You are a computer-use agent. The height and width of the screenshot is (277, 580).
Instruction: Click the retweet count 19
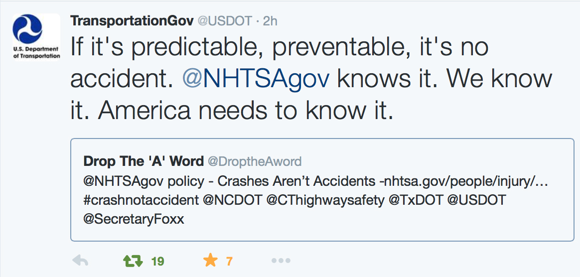pyautogui.click(x=157, y=262)
